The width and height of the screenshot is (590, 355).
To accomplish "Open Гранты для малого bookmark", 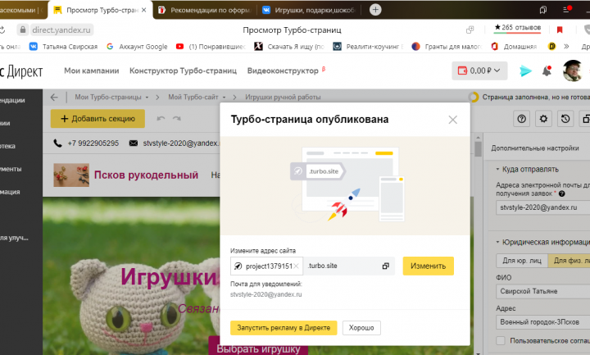I will click(447, 47).
